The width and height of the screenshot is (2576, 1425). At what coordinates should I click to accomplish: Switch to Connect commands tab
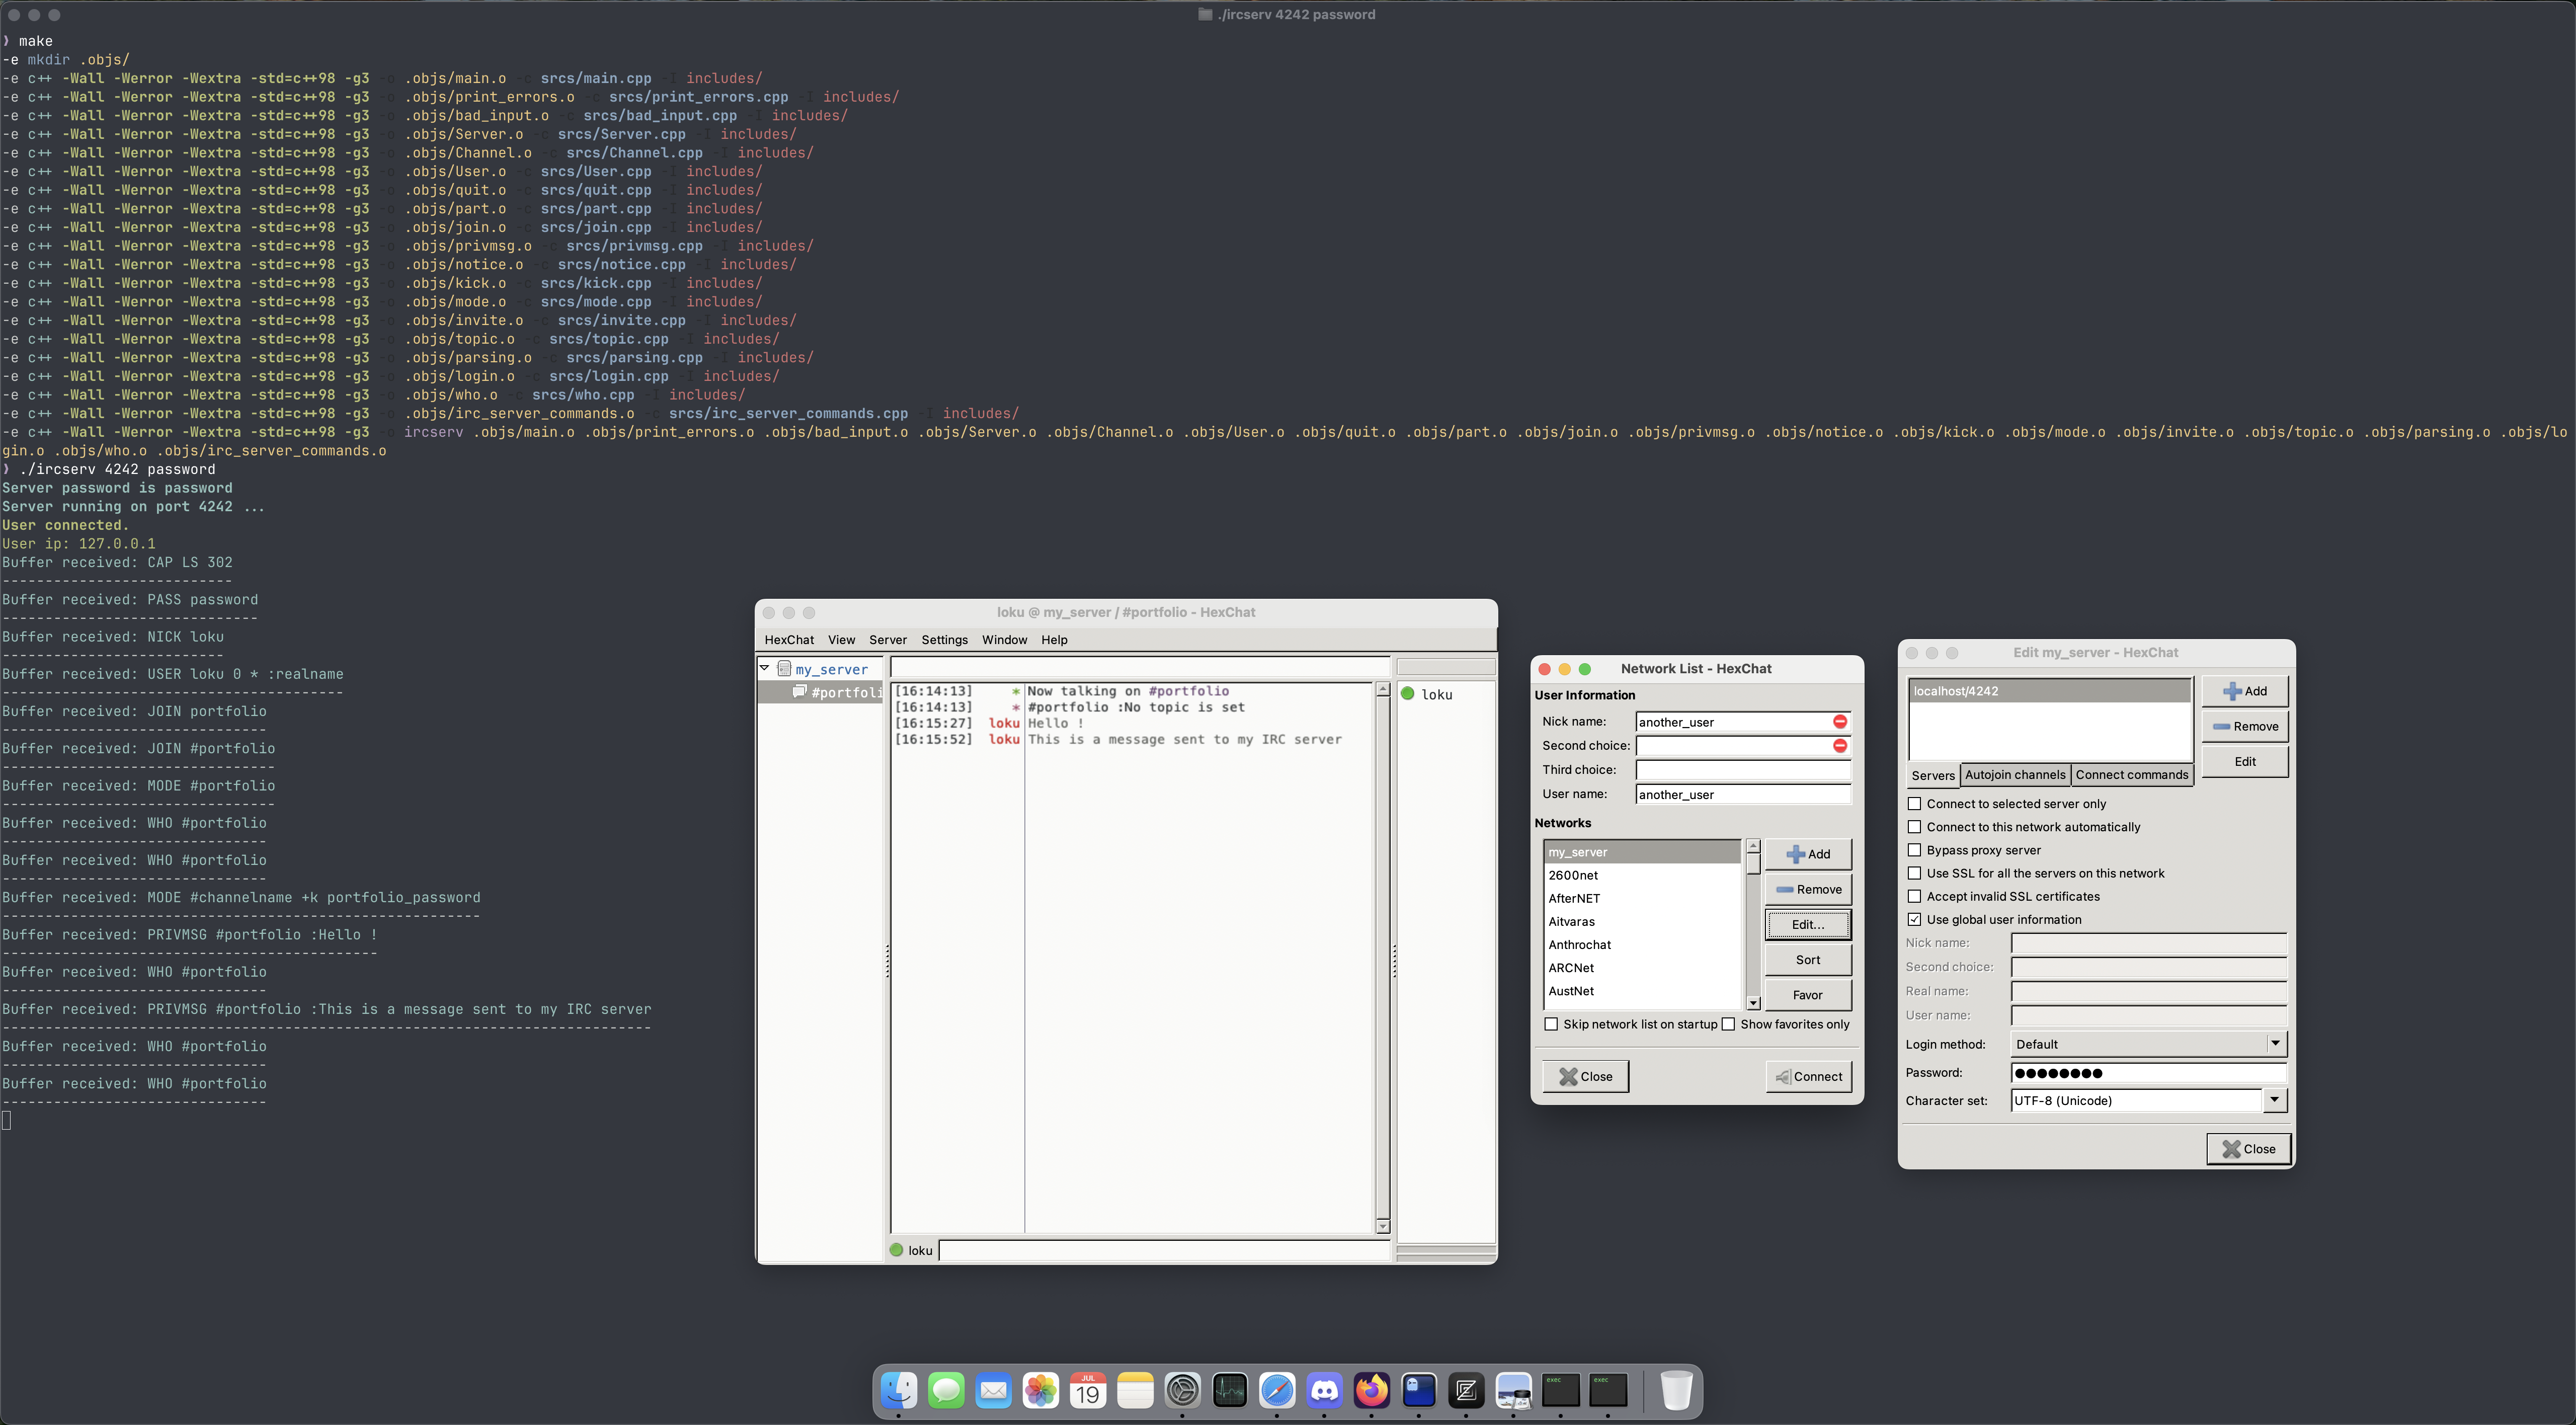point(2132,774)
